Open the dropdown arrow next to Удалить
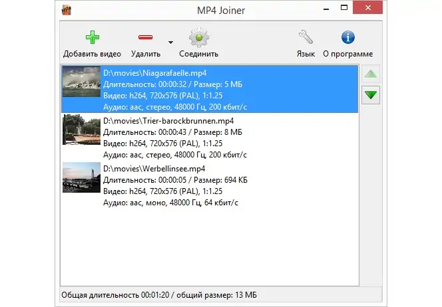Viewport: 442px width, 307px height. [x=170, y=43]
